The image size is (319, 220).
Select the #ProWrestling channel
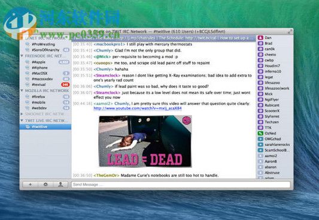43,44
